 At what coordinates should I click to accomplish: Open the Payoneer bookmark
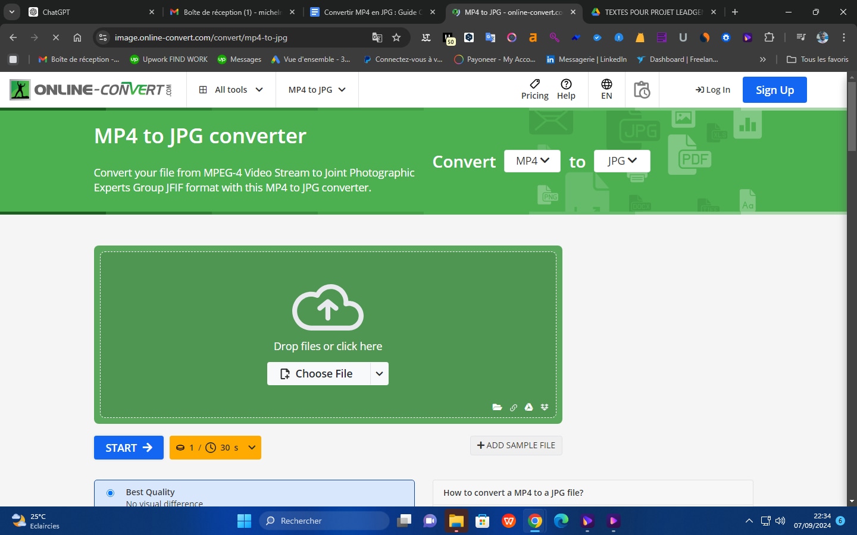tap(495, 59)
